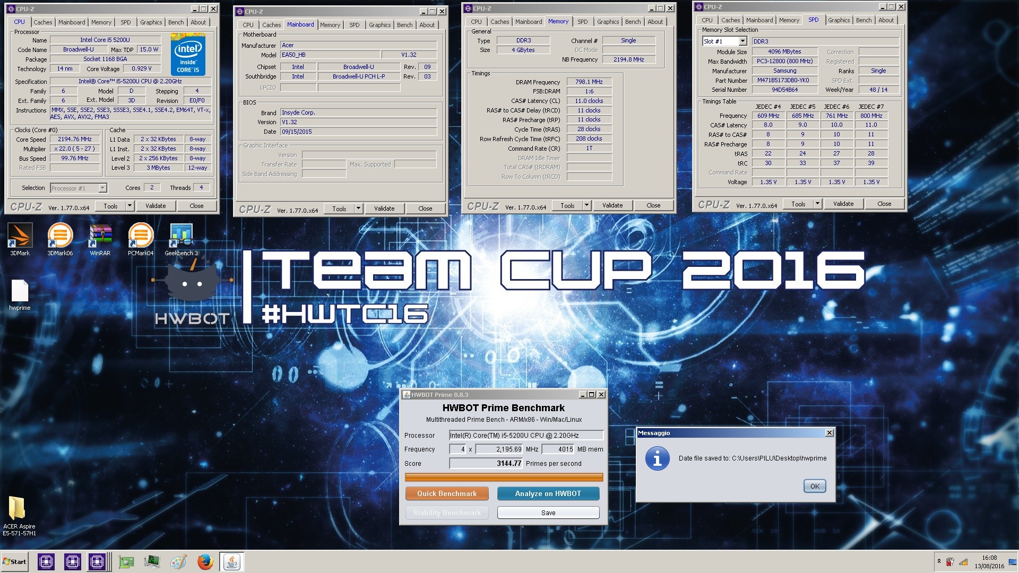Click OK in the Messaggio dialog

point(815,486)
